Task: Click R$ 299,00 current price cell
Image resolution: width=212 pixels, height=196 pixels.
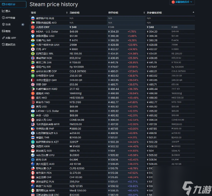Action: pyautogui.click(x=76, y=54)
